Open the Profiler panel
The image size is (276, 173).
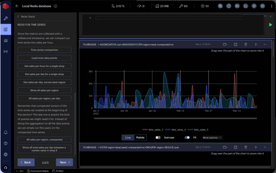[x=58, y=171]
